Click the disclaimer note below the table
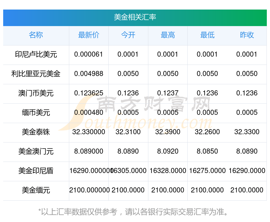 pos(133,212)
